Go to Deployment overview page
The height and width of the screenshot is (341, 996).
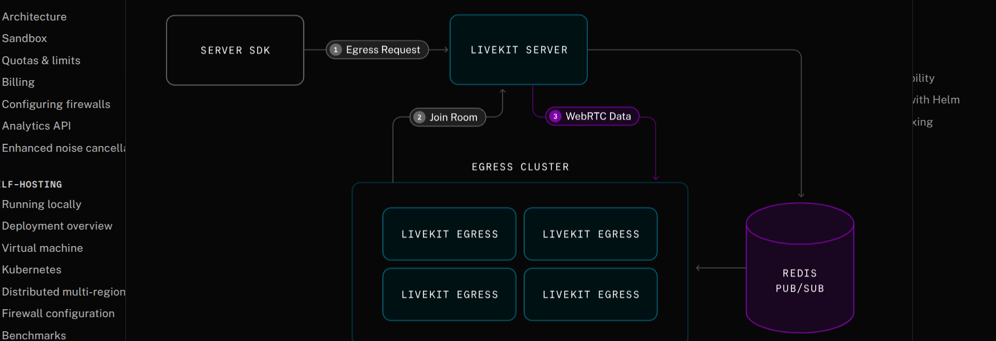coord(57,226)
